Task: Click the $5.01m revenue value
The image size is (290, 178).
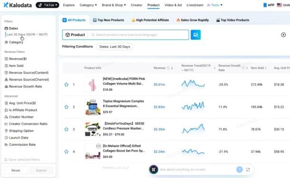Action: [159, 84]
